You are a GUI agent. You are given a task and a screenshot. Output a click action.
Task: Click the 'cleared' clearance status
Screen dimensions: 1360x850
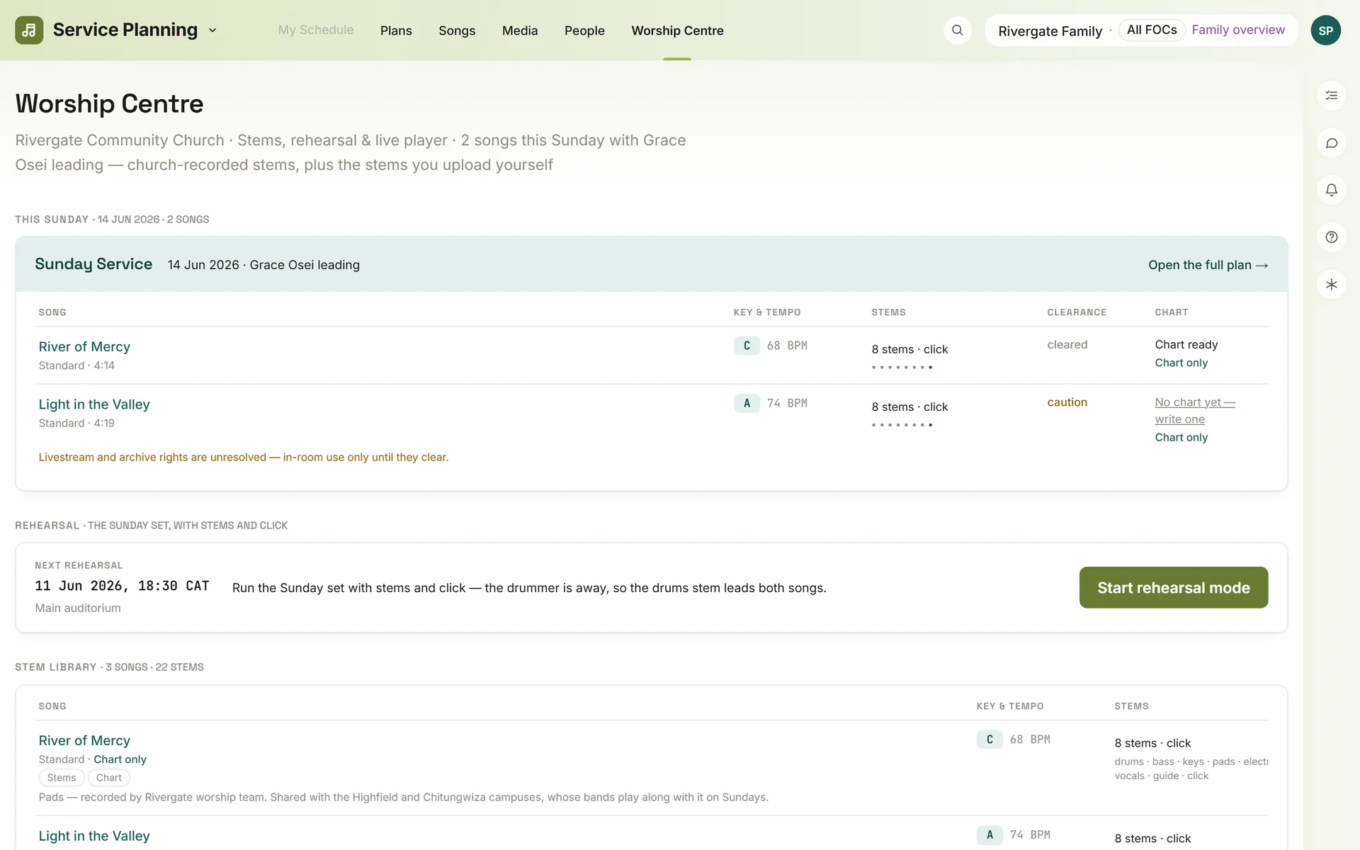coord(1067,345)
